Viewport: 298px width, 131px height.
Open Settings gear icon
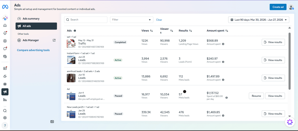(5, 118)
